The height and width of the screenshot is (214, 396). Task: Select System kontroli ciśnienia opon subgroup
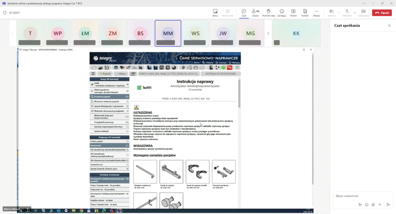click(109, 169)
